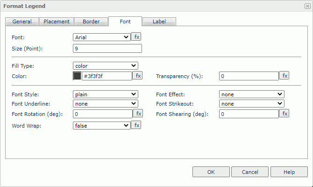Click fx button beside Transparency field

[x=284, y=76]
